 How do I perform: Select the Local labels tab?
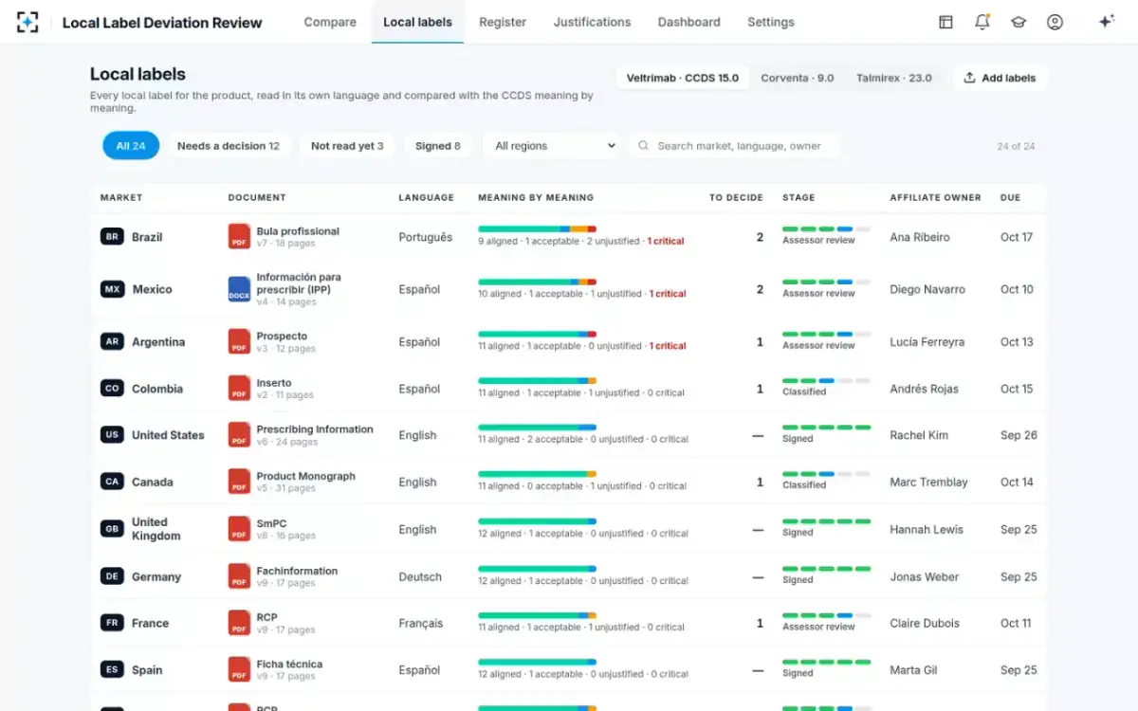click(x=417, y=22)
